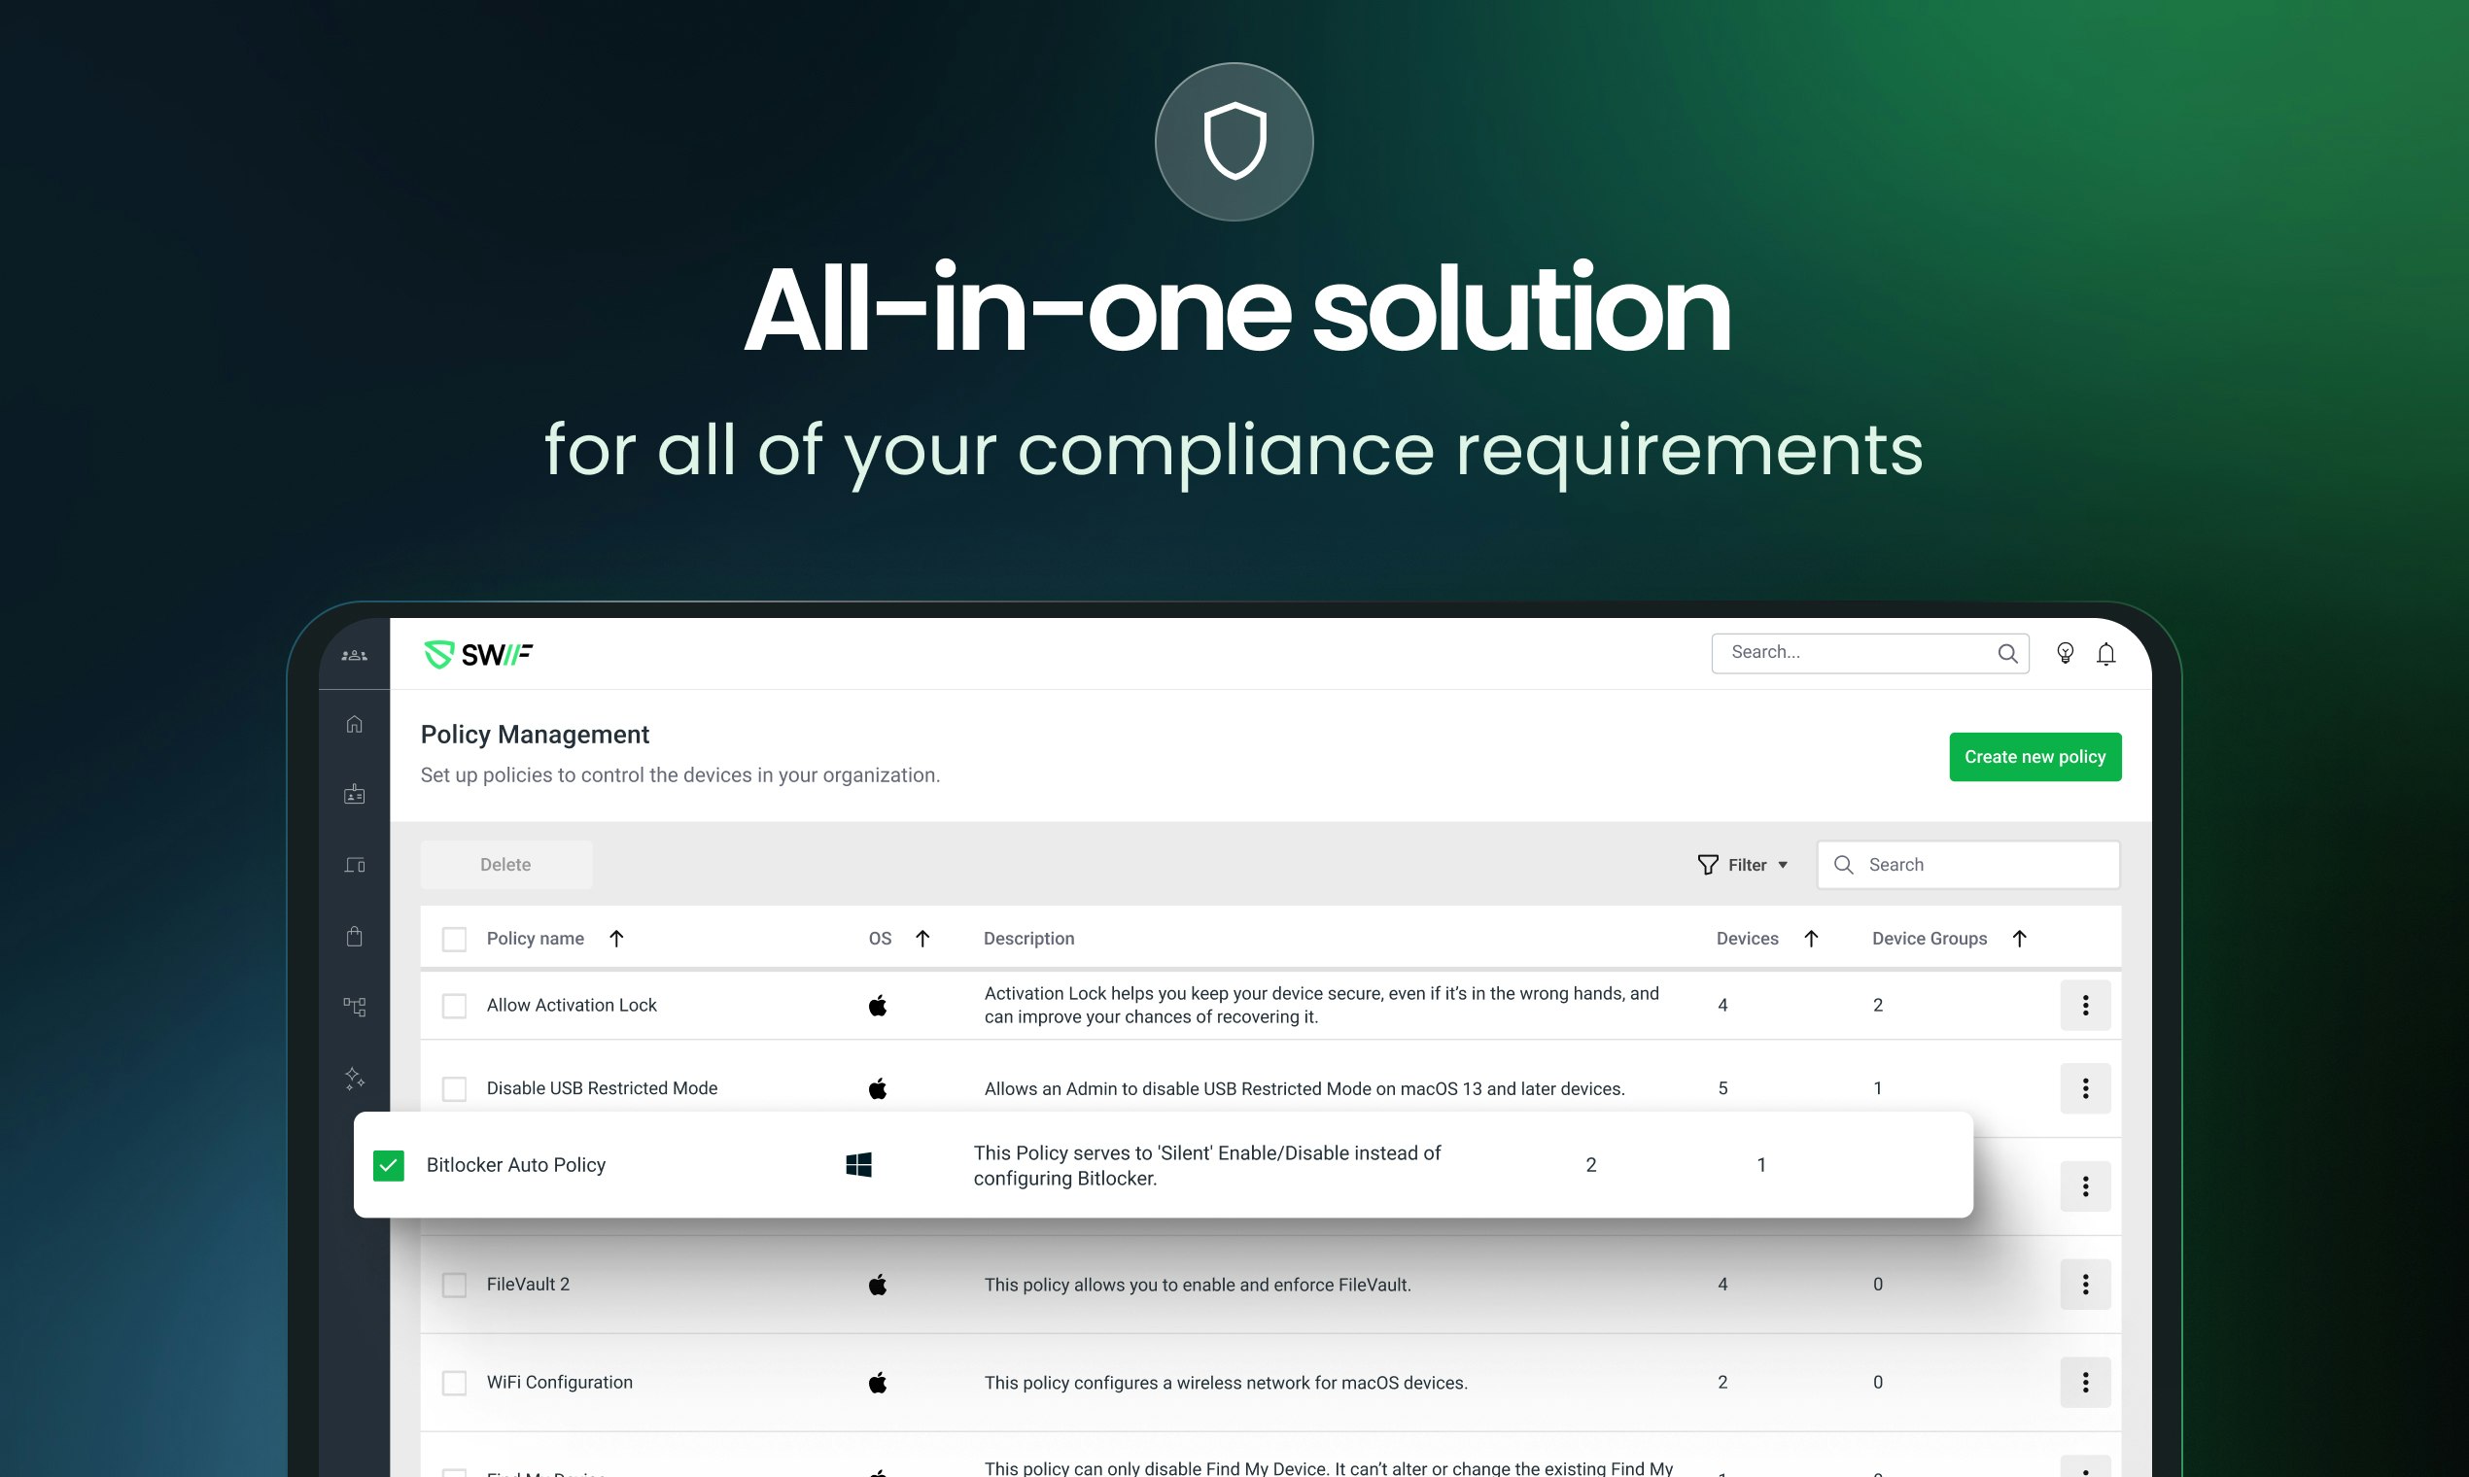The image size is (2469, 1477).
Task: Open the home icon in sidebar
Action: click(x=355, y=724)
